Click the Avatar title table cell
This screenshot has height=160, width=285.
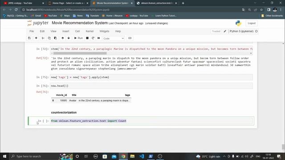[x=73, y=100]
